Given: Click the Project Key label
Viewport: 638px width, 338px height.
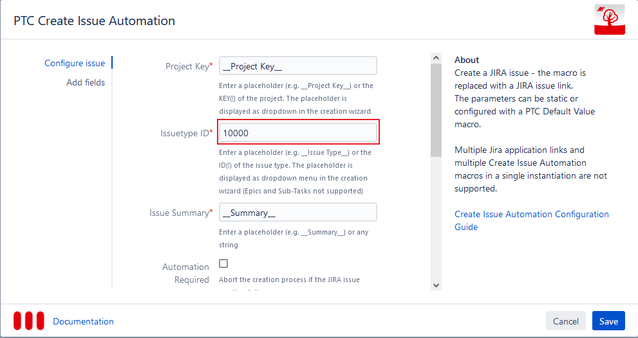Looking at the screenshot, I should tap(187, 66).
